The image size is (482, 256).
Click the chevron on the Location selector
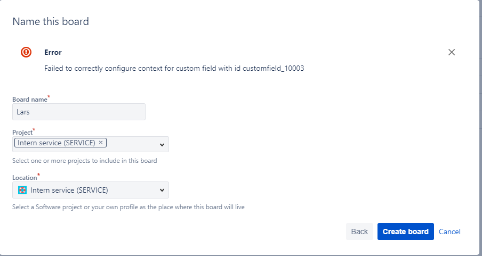click(x=162, y=191)
